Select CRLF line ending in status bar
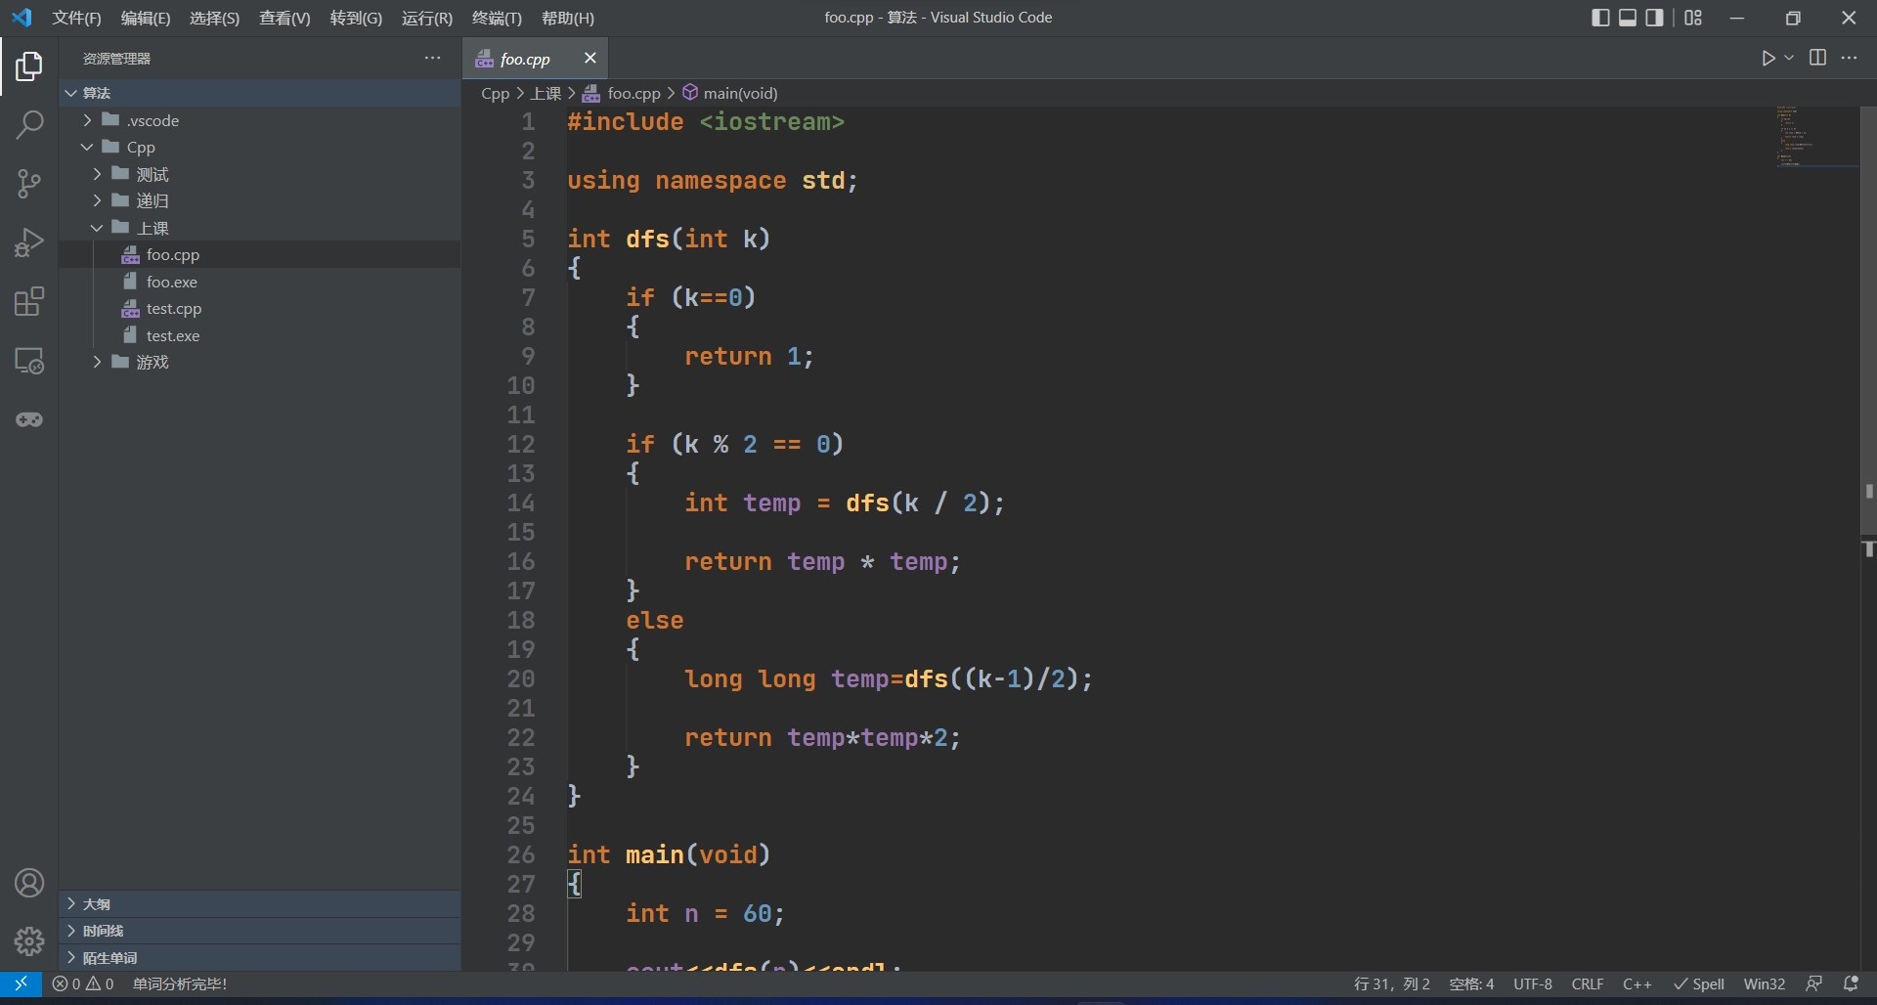1877x1005 pixels. tap(1587, 983)
